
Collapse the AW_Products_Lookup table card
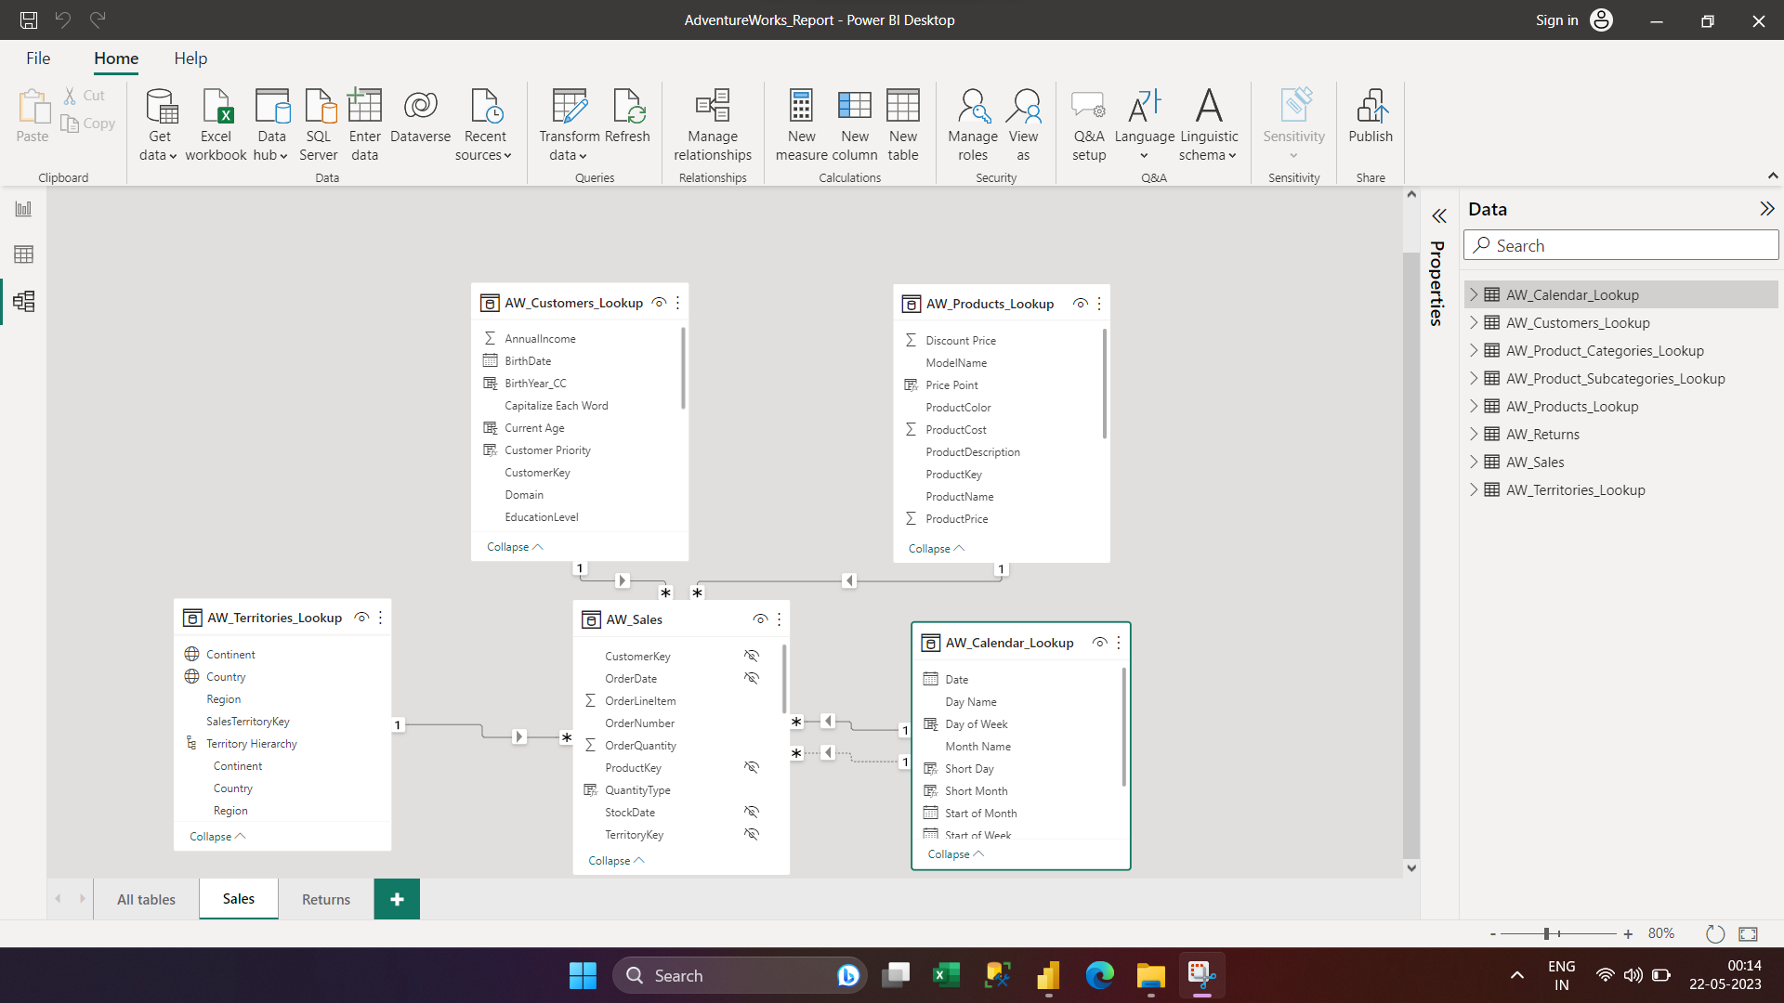937,549
